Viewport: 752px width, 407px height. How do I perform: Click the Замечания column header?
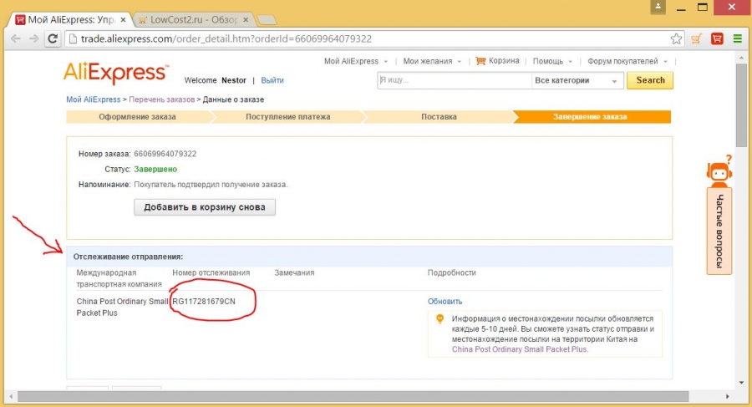point(294,272)
